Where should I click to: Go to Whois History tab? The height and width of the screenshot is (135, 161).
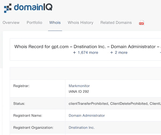[x=80, y=23]
